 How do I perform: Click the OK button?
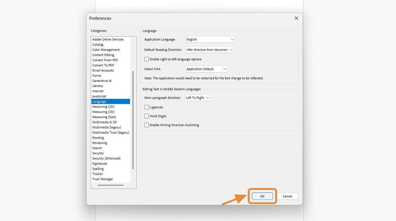(262, 196)
